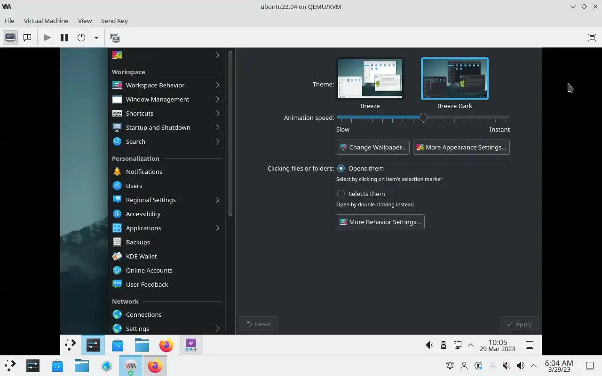Viewport: 602px width, 376px height.
Task: Open the File menu
Action: pos(9,21)
